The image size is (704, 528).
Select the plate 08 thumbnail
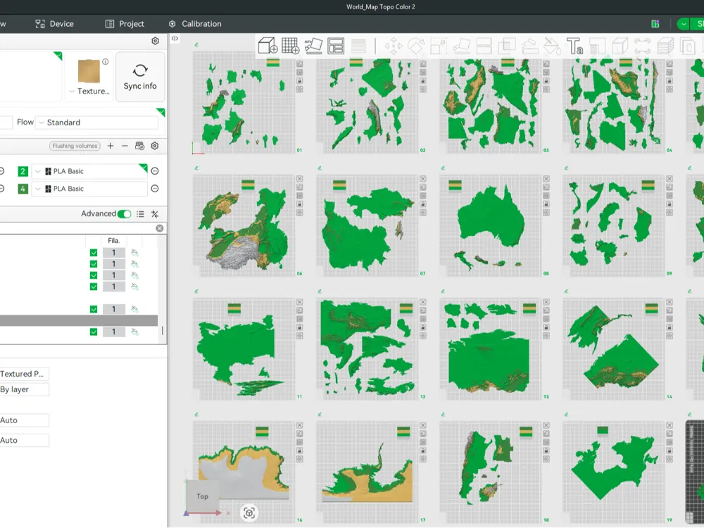(x=490, y=225)
